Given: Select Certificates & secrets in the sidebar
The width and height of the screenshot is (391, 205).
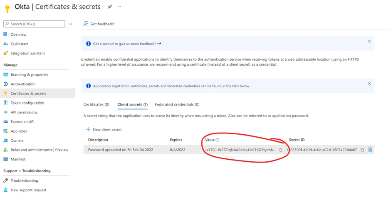Looking at the screenshot, I should tap(28, 94).
